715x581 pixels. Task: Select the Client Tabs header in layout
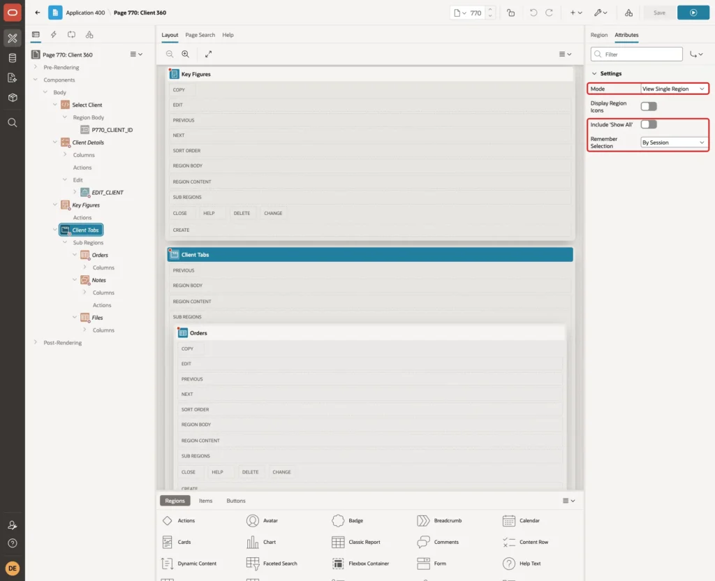pos(370,254)
